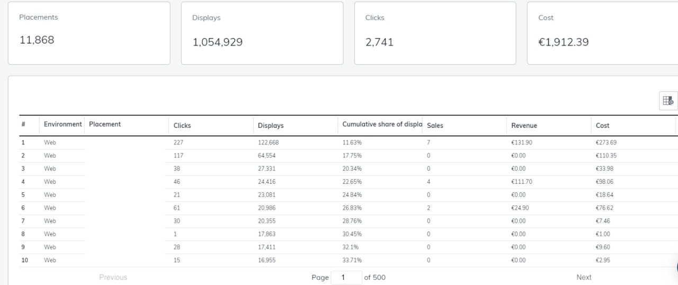This screenshot has width=678, height=285.
Task: Sort table by Displays column header
Action: (271, 126)
